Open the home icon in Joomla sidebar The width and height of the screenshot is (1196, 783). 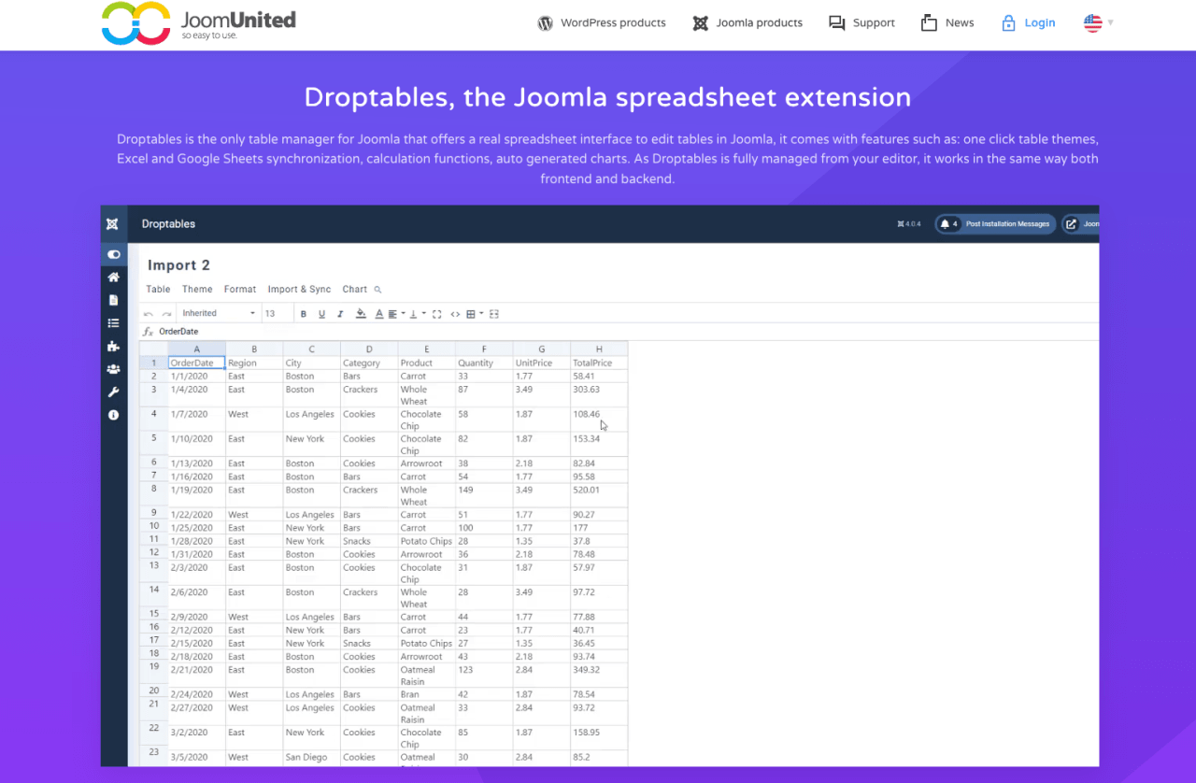113,278
